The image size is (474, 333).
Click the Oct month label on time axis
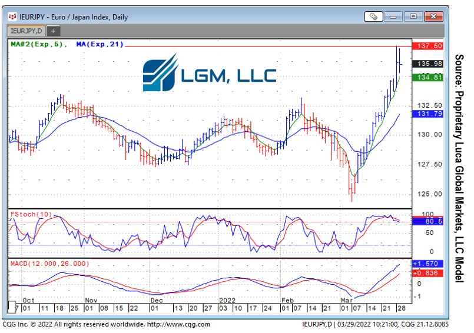point(28,301)
